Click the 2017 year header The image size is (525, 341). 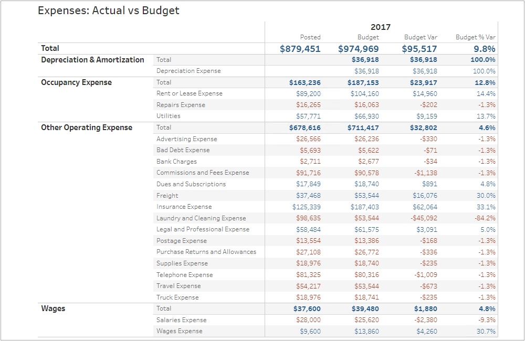(381, 27)
